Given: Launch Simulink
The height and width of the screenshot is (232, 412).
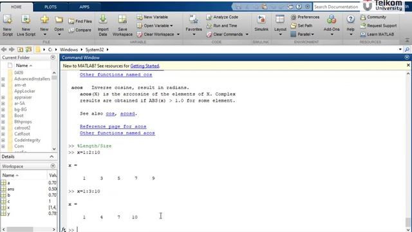Looking at the screenshot, I should tap(261, 24).
